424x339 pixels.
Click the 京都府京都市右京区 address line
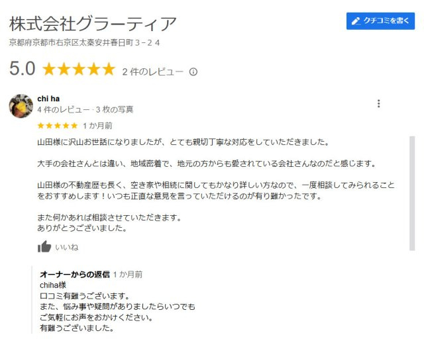(84, 43)
